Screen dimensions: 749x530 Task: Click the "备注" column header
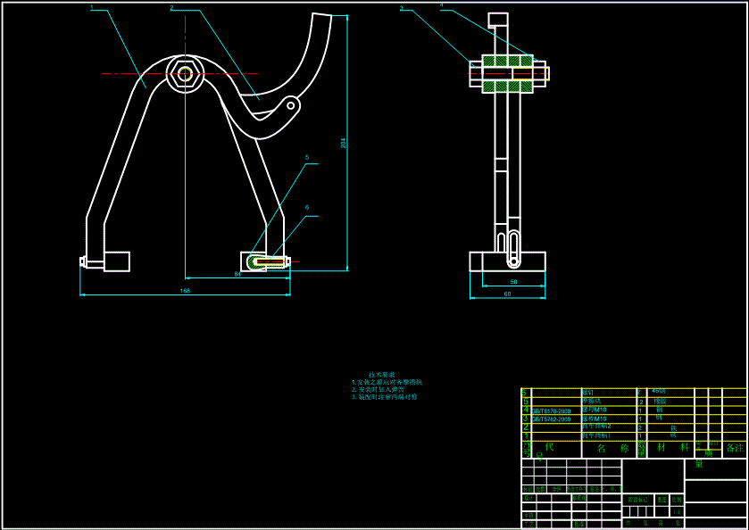[735, 448]
